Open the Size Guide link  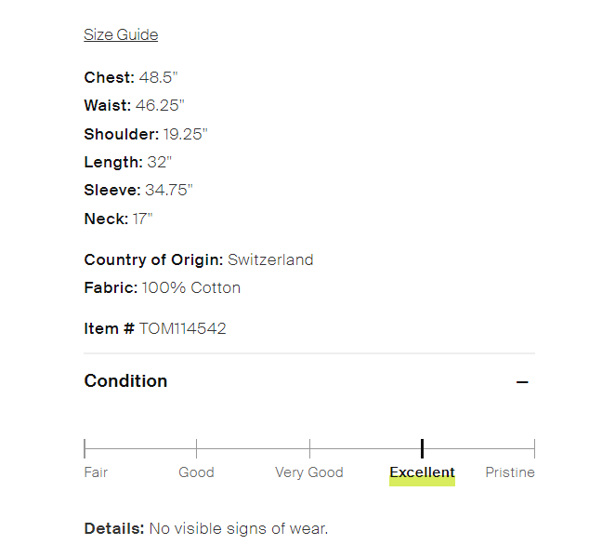[x=121, y=35]
